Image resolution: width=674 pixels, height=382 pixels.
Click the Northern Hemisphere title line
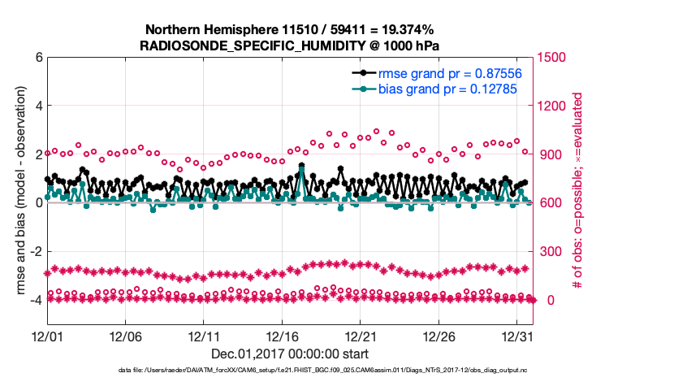pyautogui.click(x=291, y=30)
